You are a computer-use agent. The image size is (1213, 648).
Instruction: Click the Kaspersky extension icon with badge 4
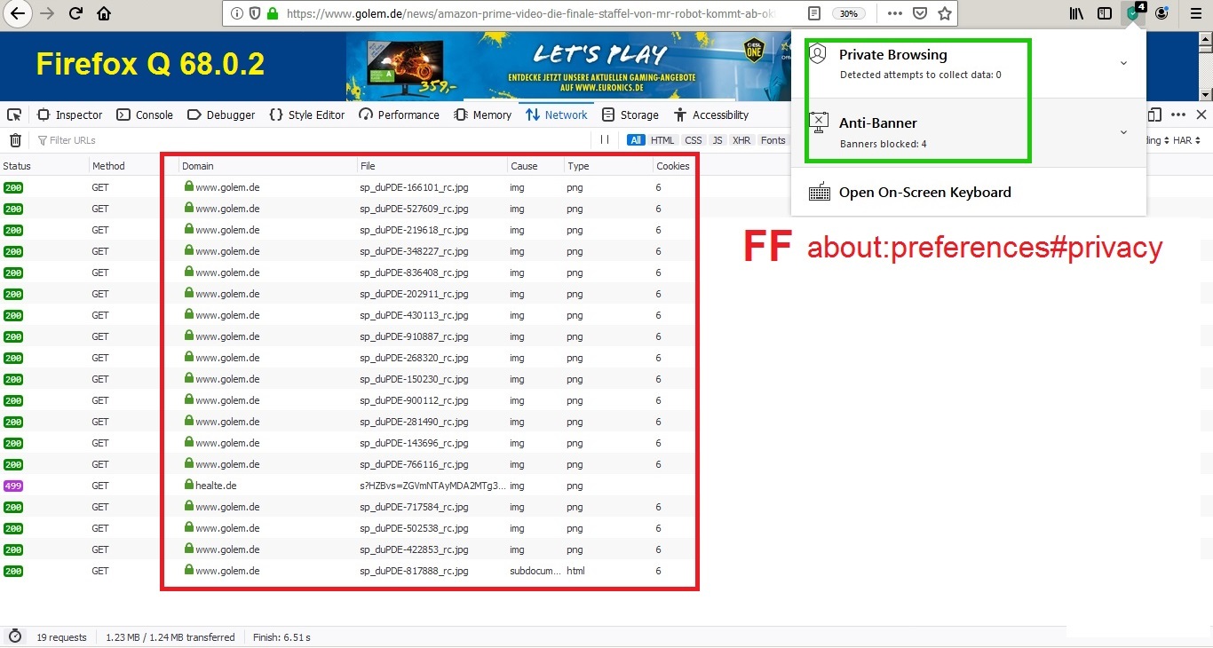[1134, 12]
